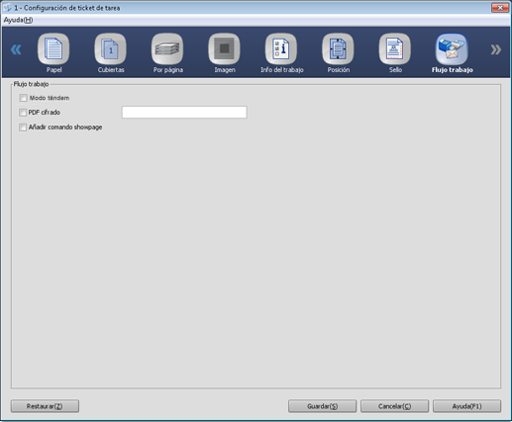The width and height of the screenshot is (512, 422).
Task: Click the Restaurar(Z) button
Action: pyautogui.click(x=45, y=406)
